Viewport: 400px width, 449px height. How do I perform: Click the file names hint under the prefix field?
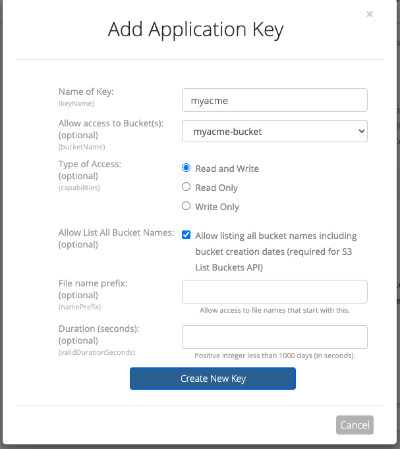point(275,310)
